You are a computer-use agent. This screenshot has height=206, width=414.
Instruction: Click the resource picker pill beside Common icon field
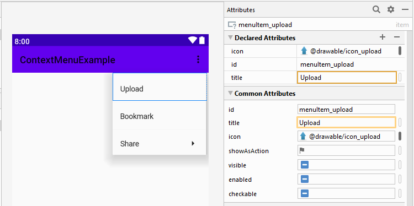pyautogui.click(x=400, y=136)
